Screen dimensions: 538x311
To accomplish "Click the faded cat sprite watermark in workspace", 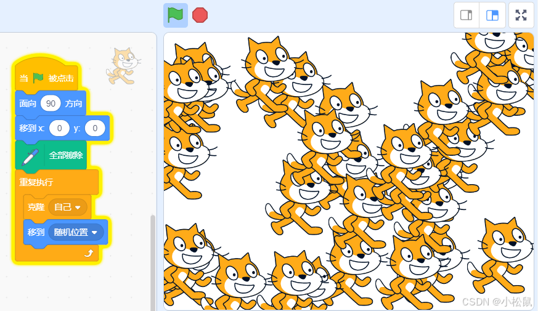I will click(x=123, y=66).
